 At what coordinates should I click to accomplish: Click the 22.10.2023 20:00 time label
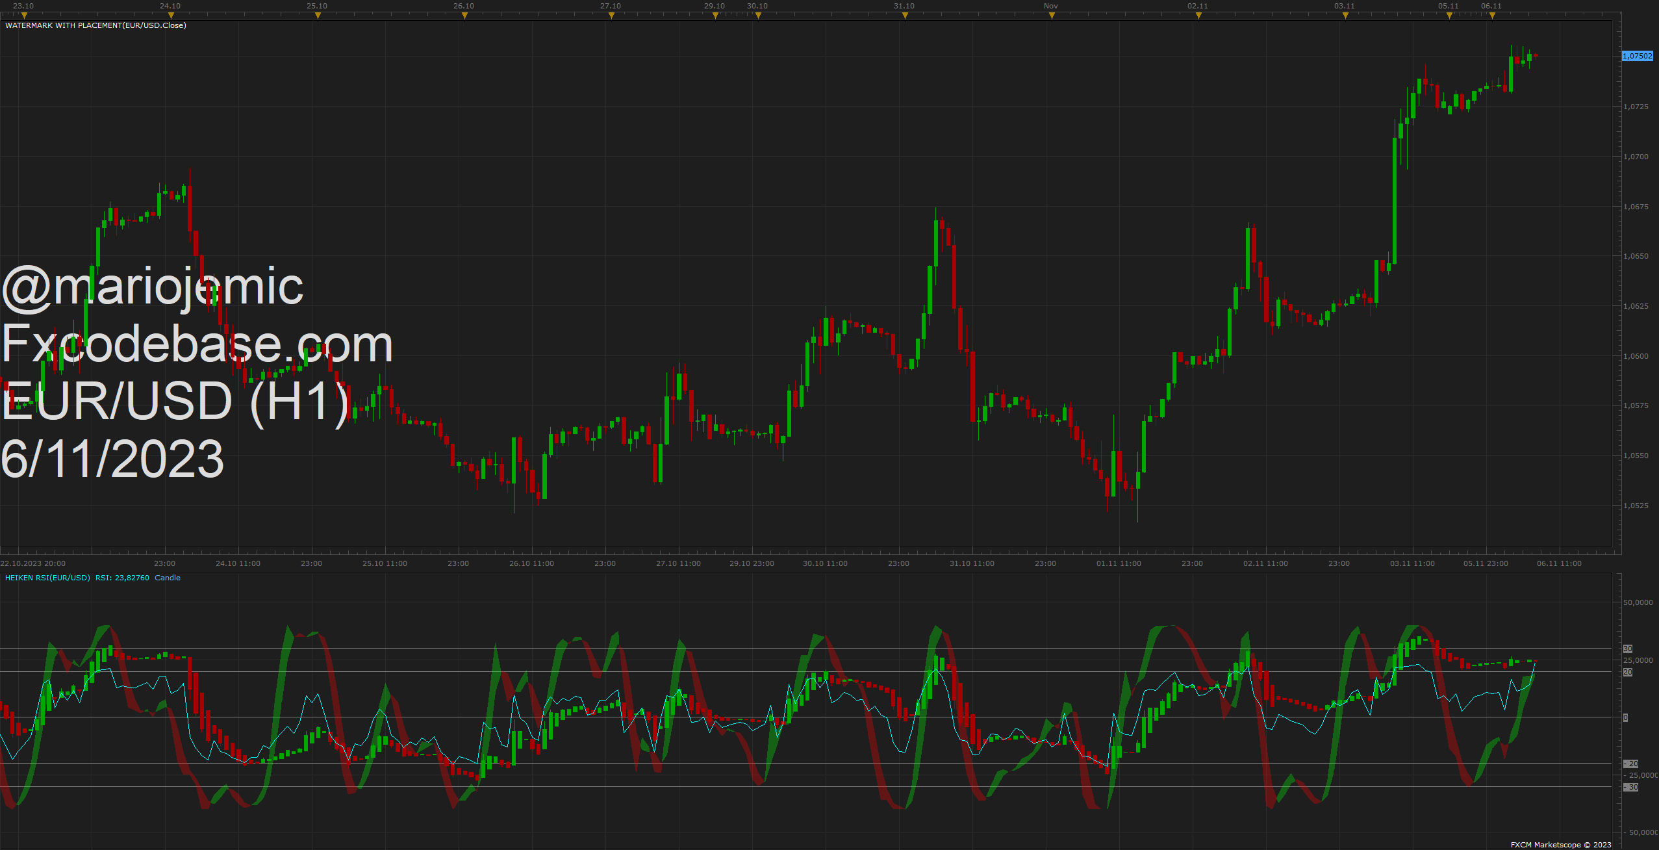point(33,563)
